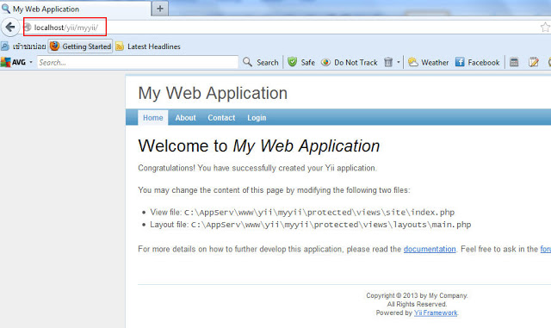
Task: Click the All Rights Reserved footer text
Action: [417, 304]
